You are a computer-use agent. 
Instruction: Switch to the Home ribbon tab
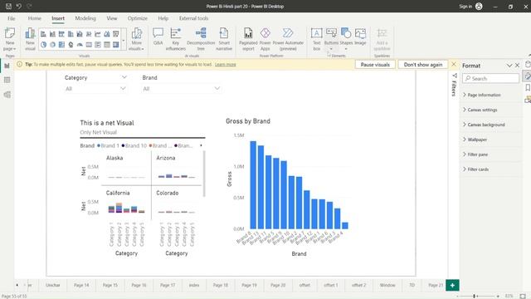click(x=35, y=18)
